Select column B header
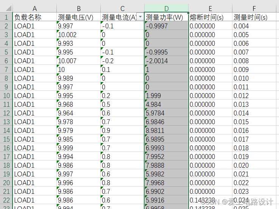Screen dimensions: 279x209 tap(78, 8)
